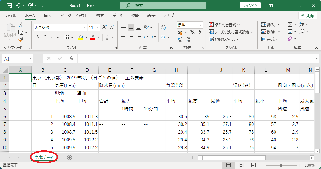Click the サインイン button
Image resolution: width=321 pixels, height=169 pixels.
point(250,6)
